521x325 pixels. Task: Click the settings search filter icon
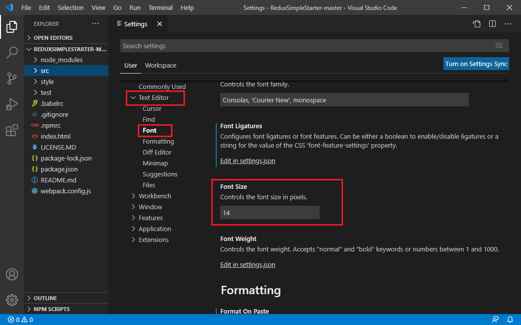(499, 46)
